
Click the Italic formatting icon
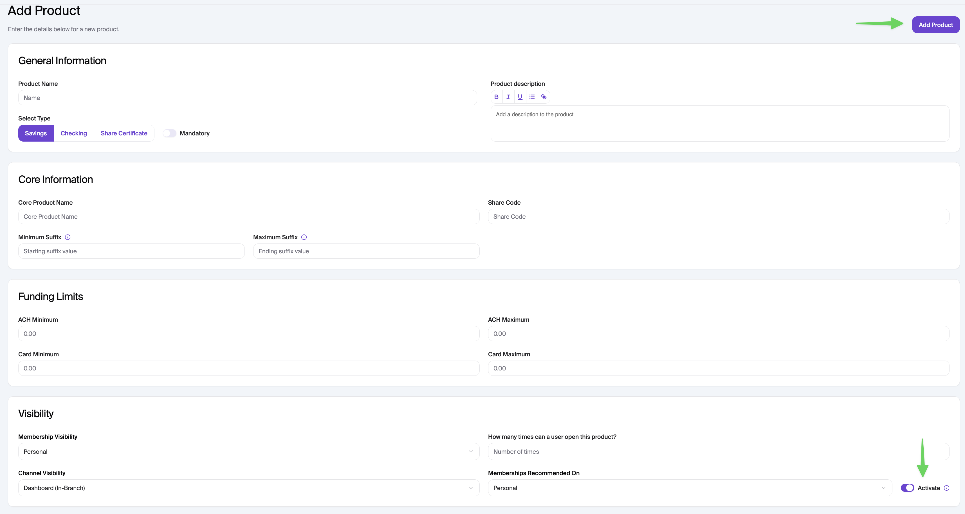pos(508,97)
